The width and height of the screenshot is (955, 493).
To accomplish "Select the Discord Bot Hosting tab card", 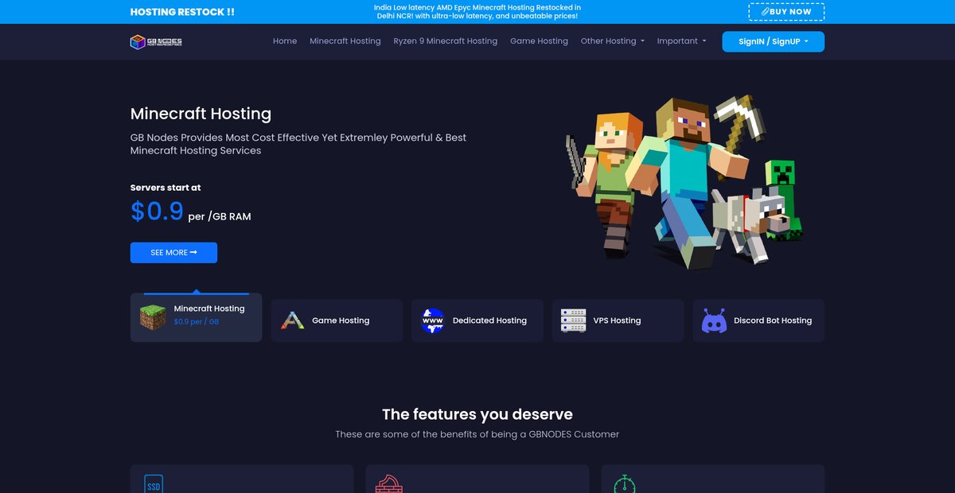I will click(x=758, y=320).
